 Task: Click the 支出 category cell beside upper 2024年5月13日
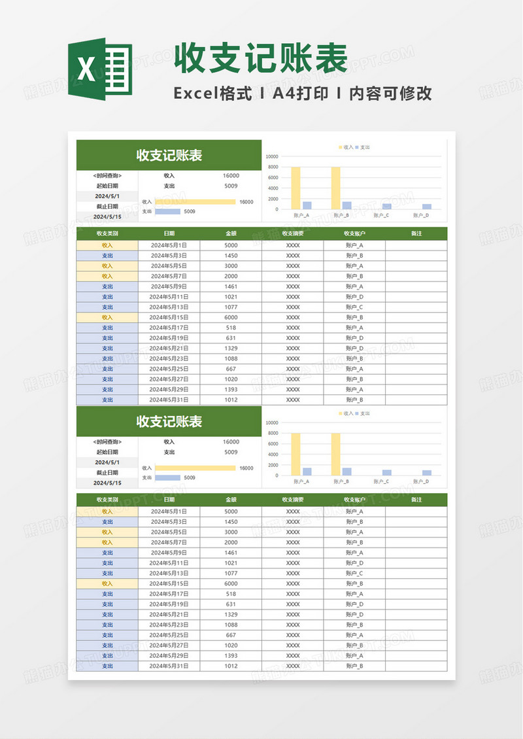point(107,307)
